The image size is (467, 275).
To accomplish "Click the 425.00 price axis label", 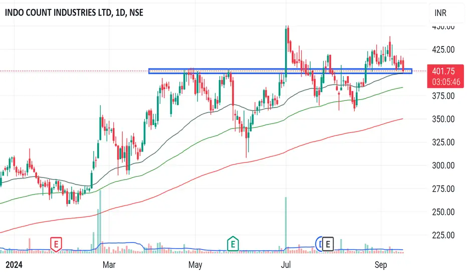I will 443,49.
